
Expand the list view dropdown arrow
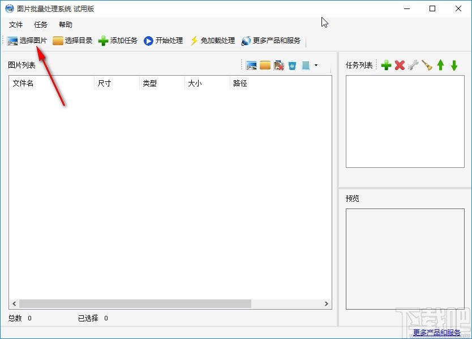coord(315,64)
